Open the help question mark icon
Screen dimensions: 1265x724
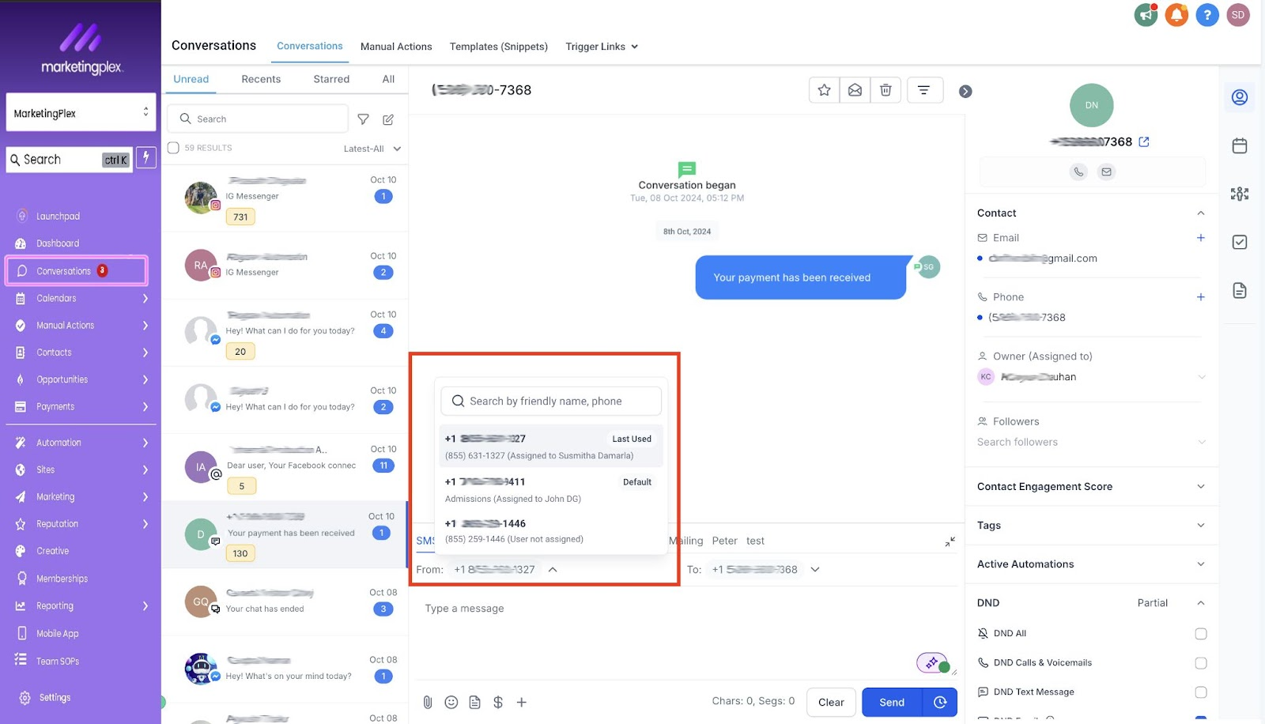click(1207, 14)
